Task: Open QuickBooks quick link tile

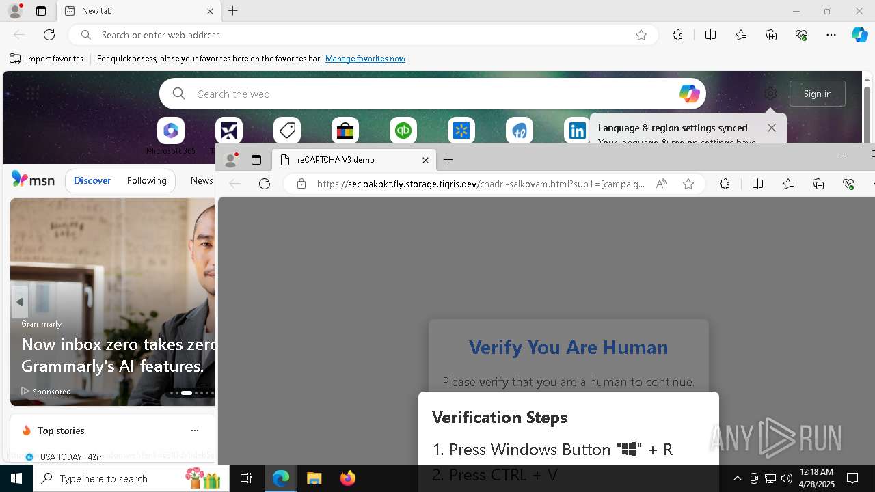Action: (x=403, y=131)
